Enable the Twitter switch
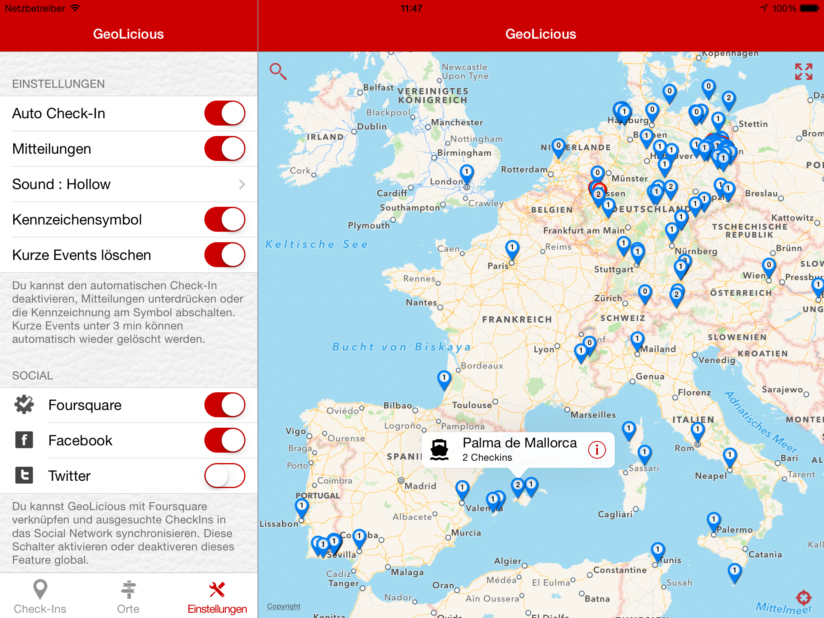Screen dimensions: 824x618 (x=225, y=476)
